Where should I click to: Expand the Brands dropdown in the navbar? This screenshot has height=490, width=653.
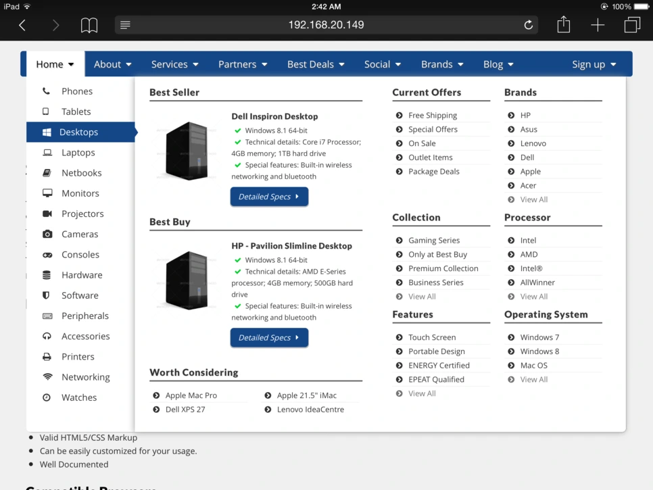pos(442,64)
